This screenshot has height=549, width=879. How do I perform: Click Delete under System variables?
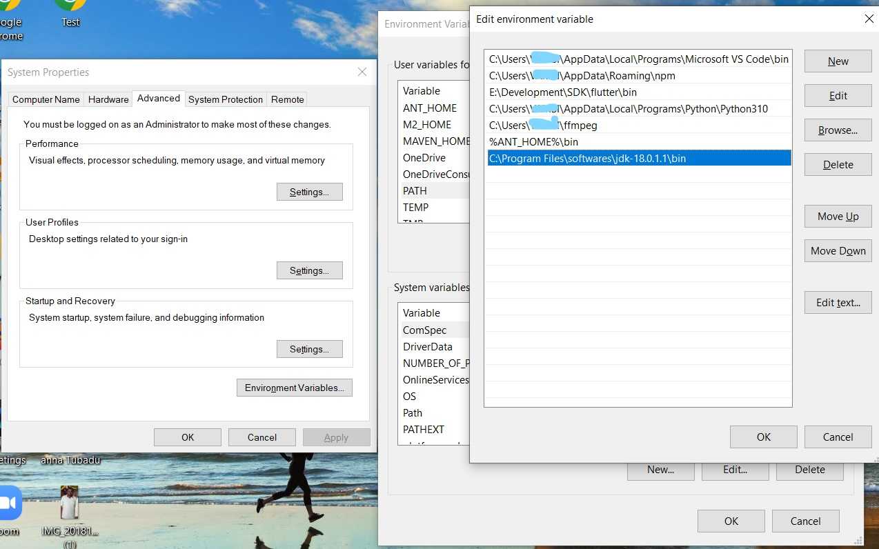tap(809, 471)
